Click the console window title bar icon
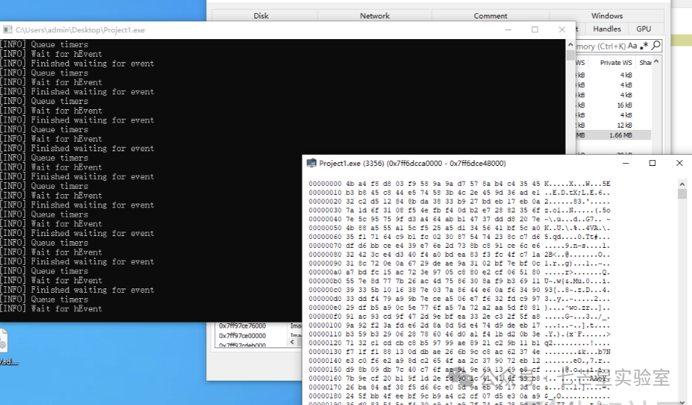The image size is (692, 405). (7, 30)
